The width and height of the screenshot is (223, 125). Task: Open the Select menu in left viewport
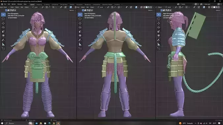17,7
